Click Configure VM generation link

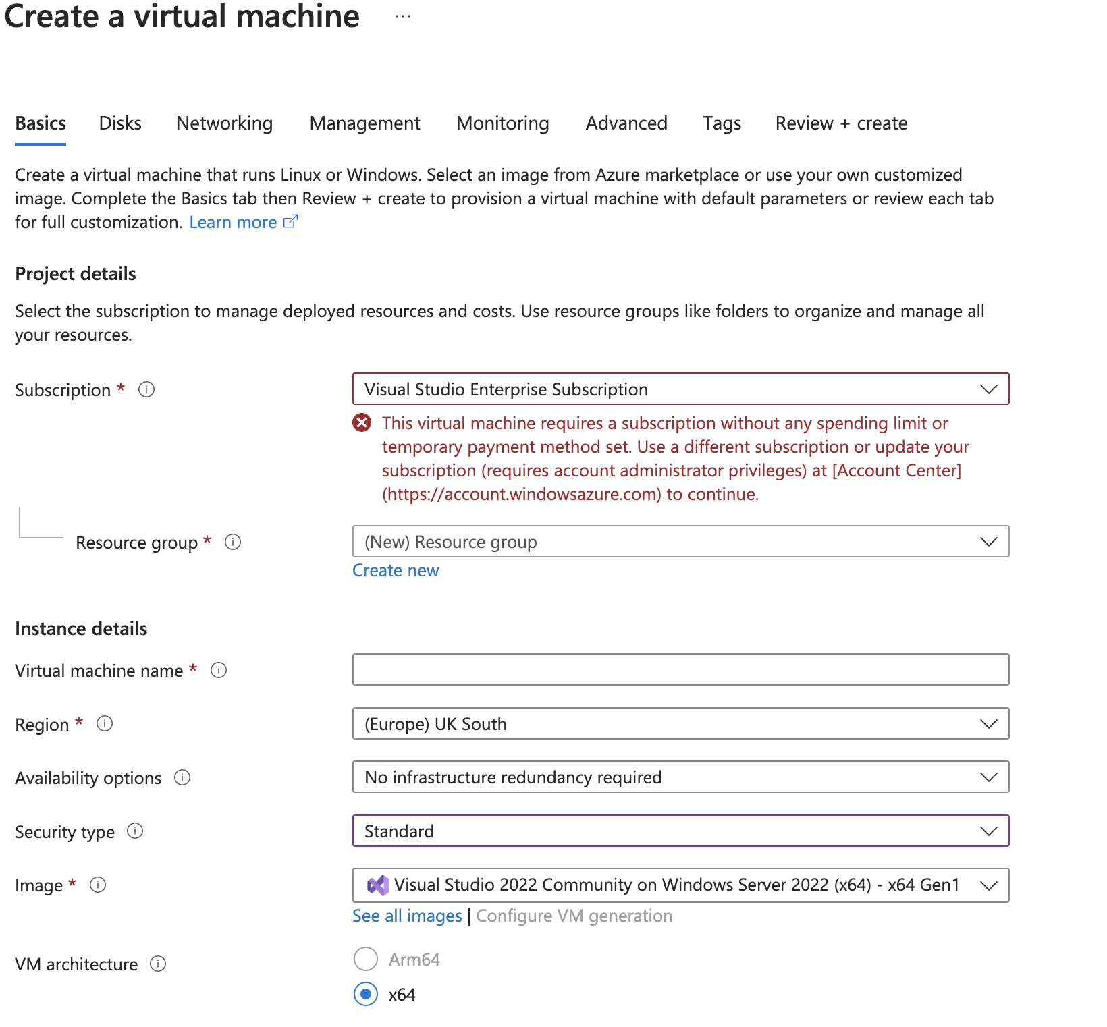pyautogui.click(x=574, y=916)
